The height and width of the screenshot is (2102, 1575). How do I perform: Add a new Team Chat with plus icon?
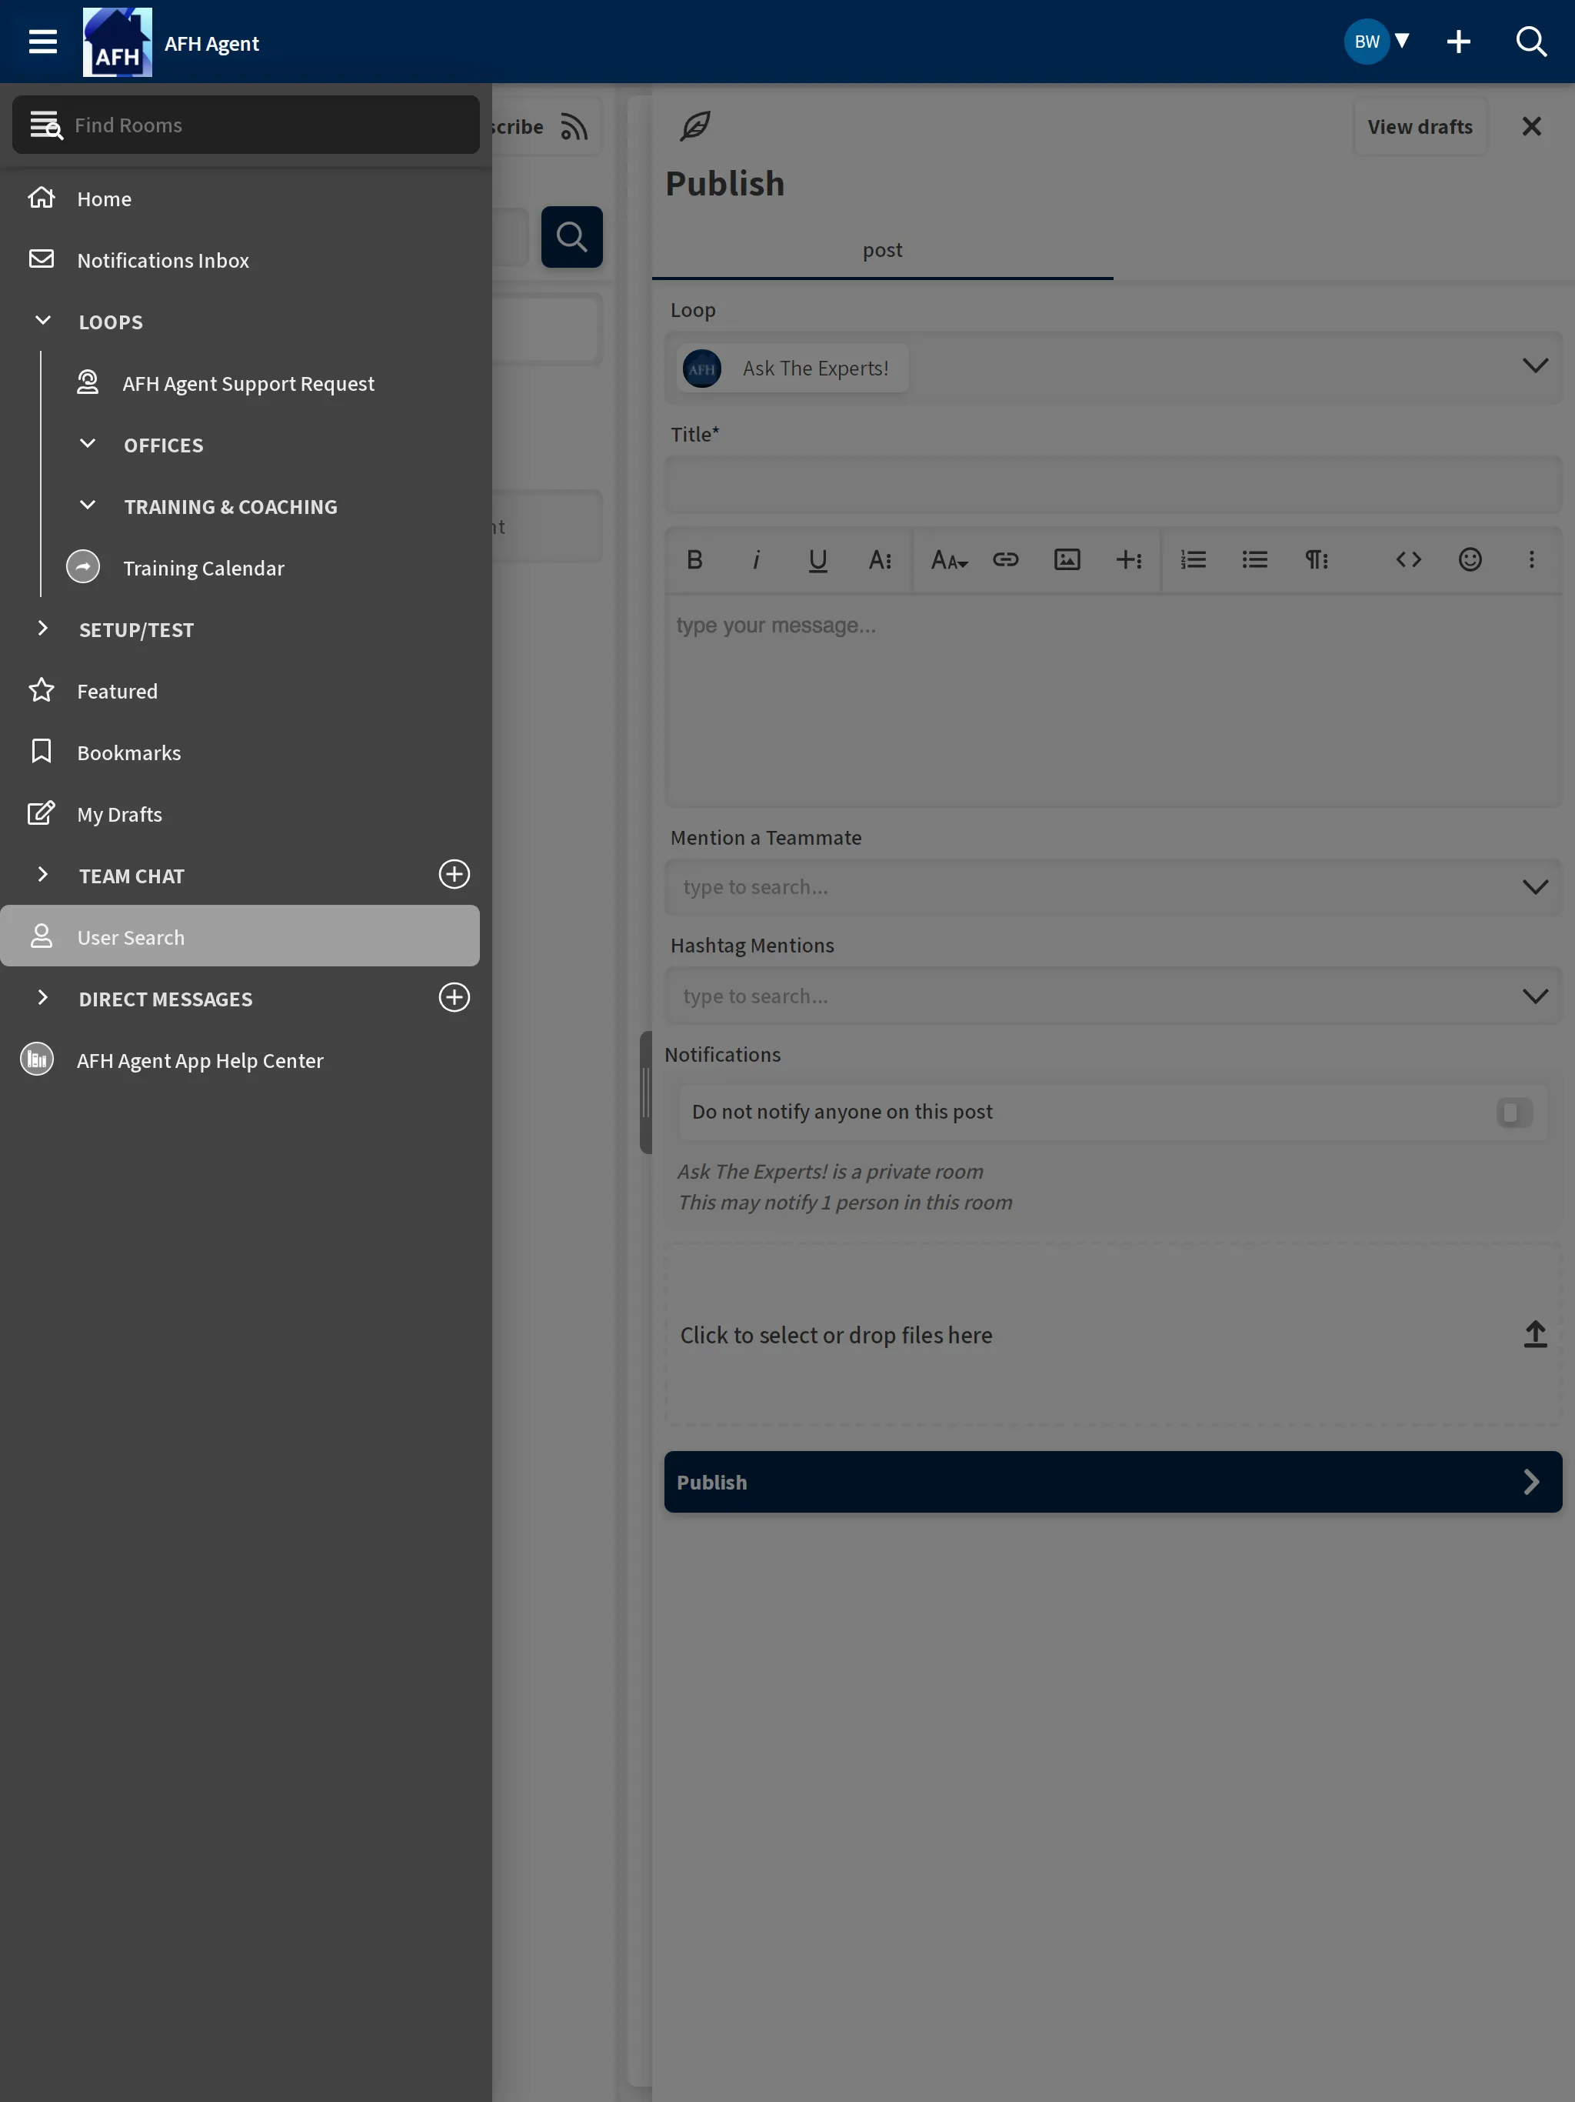pos(454,874)
